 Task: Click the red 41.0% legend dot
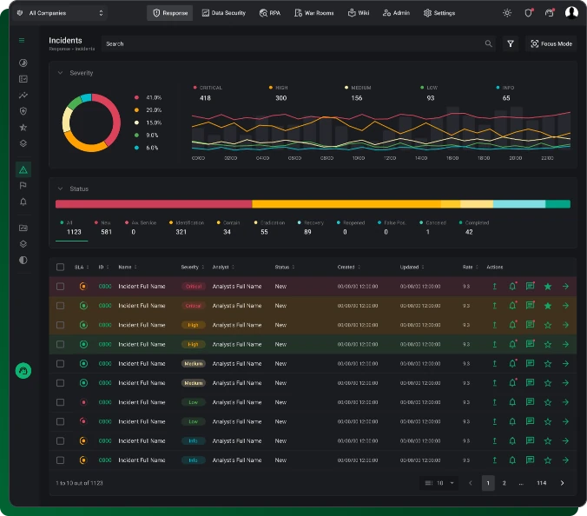pyautogui.click(x=136, y=97)
